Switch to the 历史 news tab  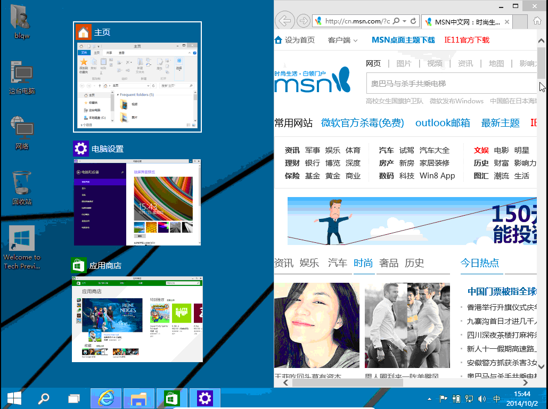click(414, 263)
